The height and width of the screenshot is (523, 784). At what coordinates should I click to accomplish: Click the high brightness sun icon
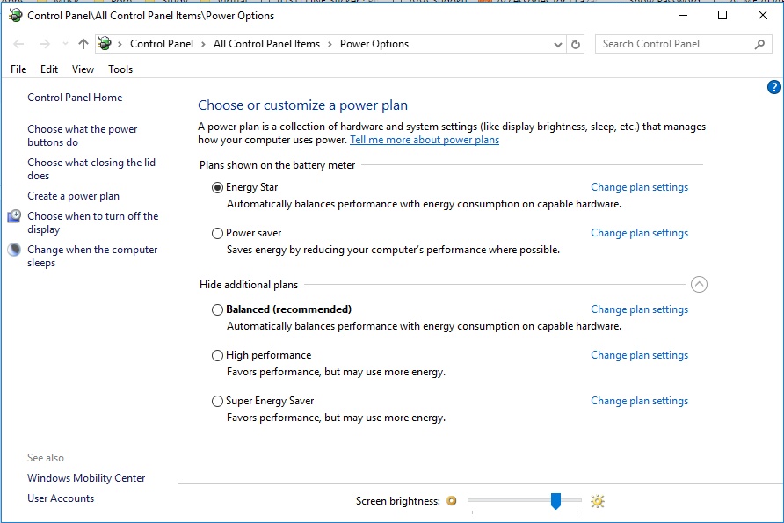598,500
